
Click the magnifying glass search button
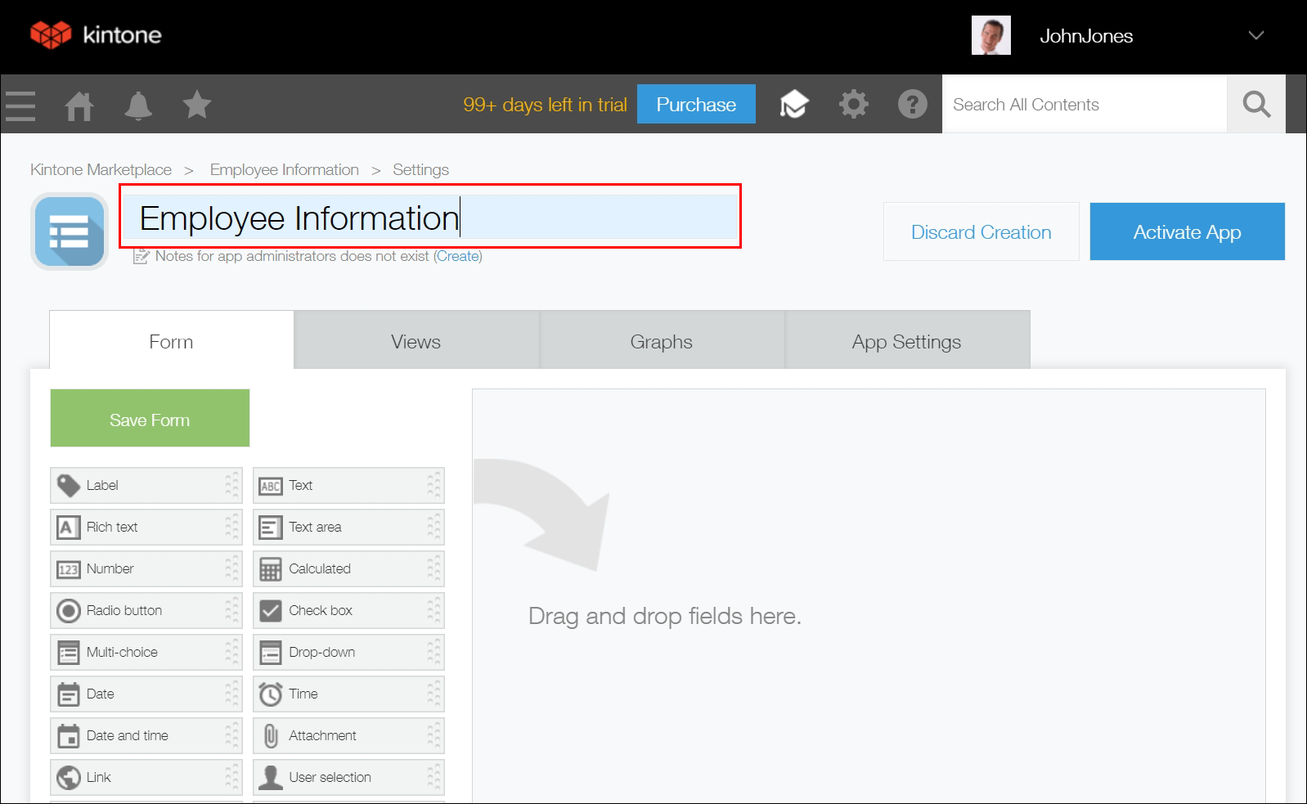pos(1255,105)
